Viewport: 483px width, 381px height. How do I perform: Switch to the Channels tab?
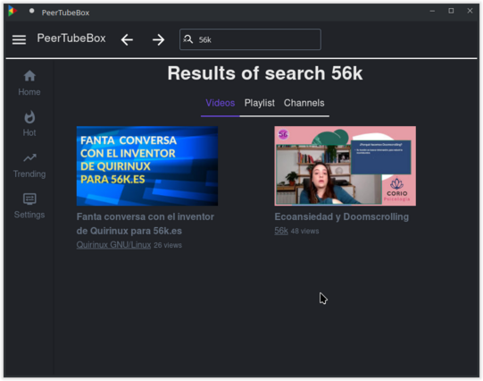304,103
